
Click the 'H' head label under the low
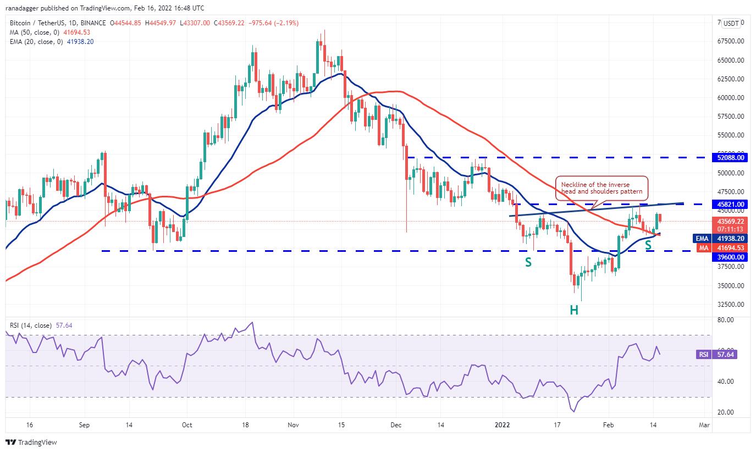point(573,310)
